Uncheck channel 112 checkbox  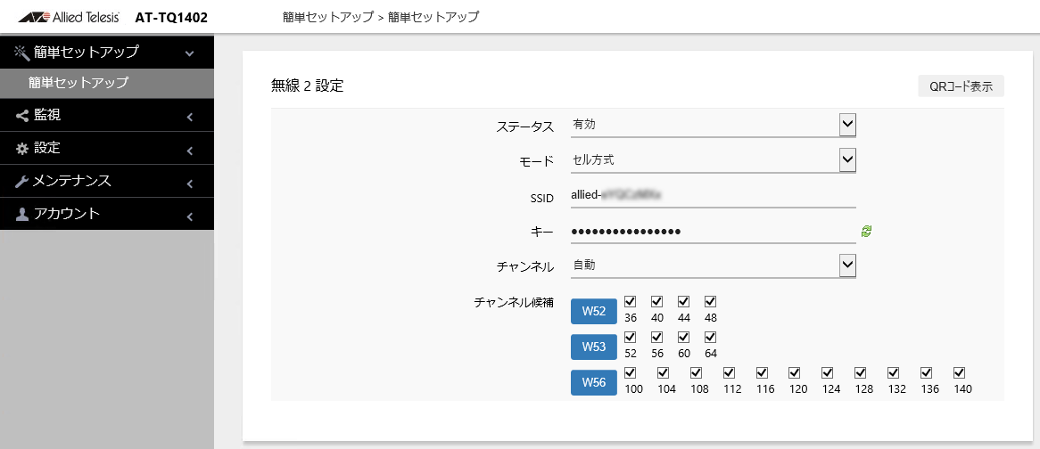coord(729,372)
